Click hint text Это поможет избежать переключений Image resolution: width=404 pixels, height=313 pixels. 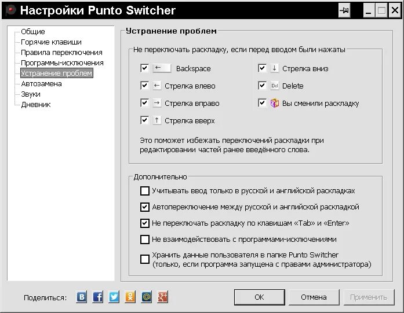point(232,145)
